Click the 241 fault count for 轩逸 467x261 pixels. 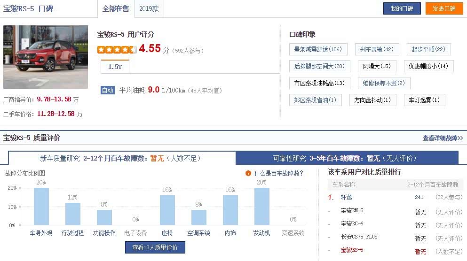pyautogui.click(x=419, y=197)
